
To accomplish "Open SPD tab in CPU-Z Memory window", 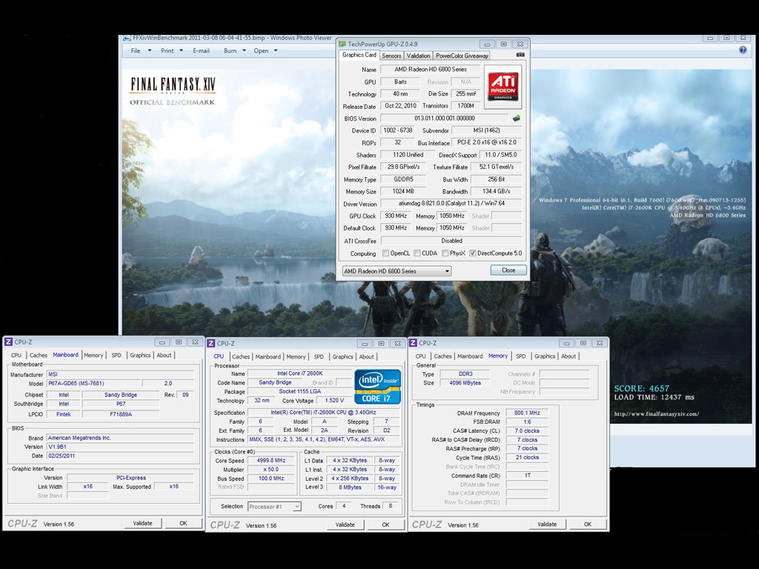I will [521, 356].
